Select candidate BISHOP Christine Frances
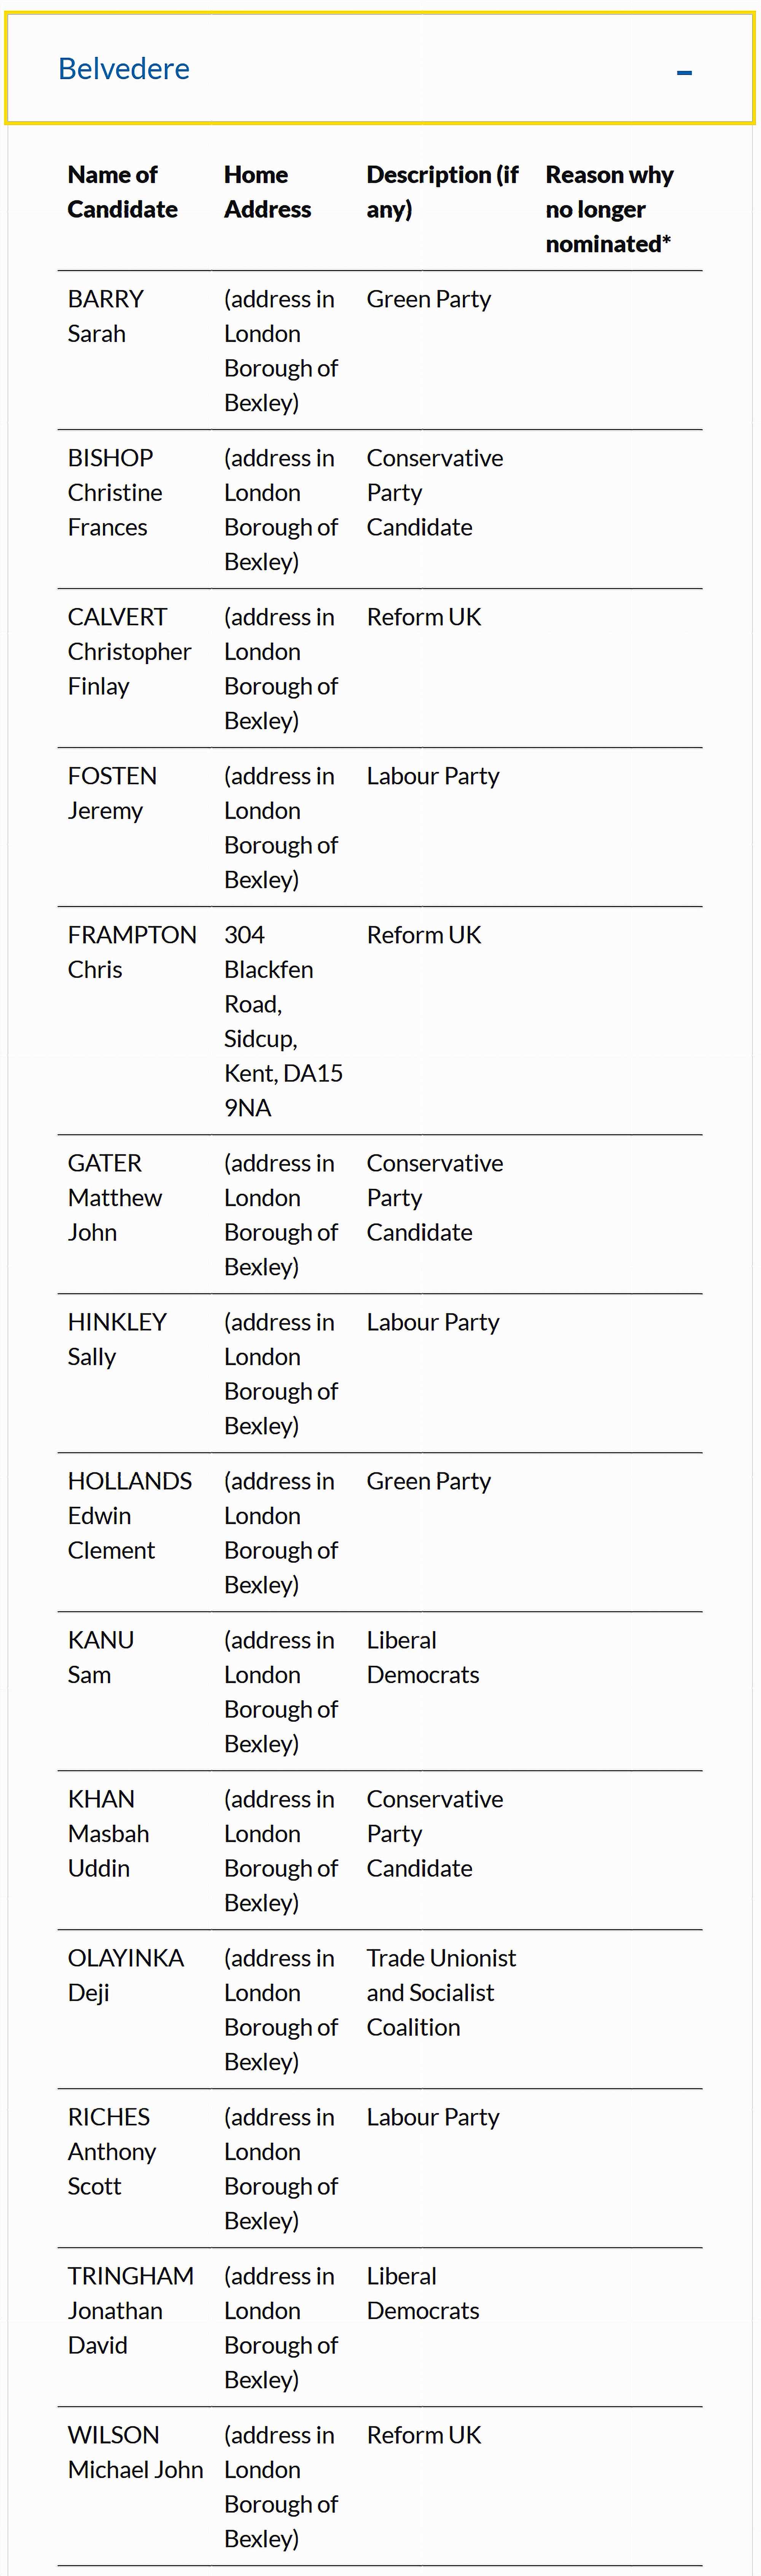 [x=115, y=492]
